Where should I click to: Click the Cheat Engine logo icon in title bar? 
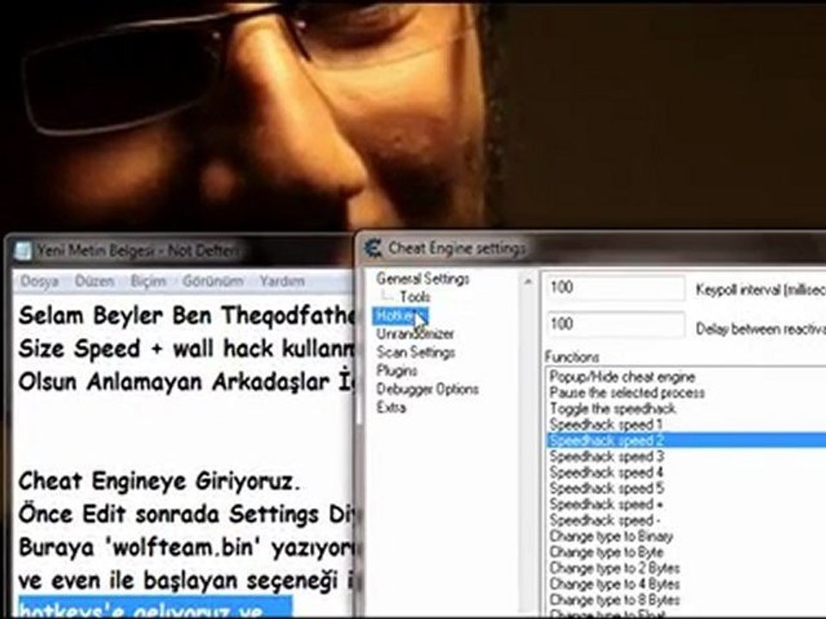point(373,248)
